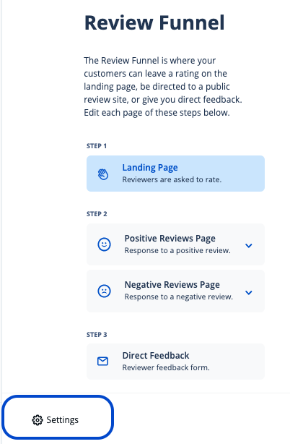The width and height of the screenshot is (290, 444).
Task: Click the waving hand icon on Landing Page
Action: click(103, 174)
